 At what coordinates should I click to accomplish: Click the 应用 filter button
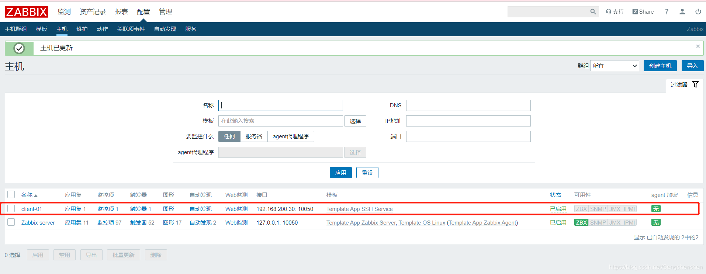[340, 173]
